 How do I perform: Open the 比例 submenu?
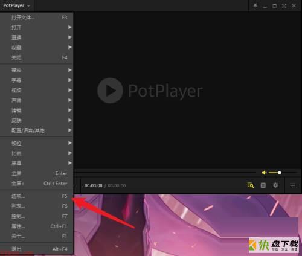[36, 153]
